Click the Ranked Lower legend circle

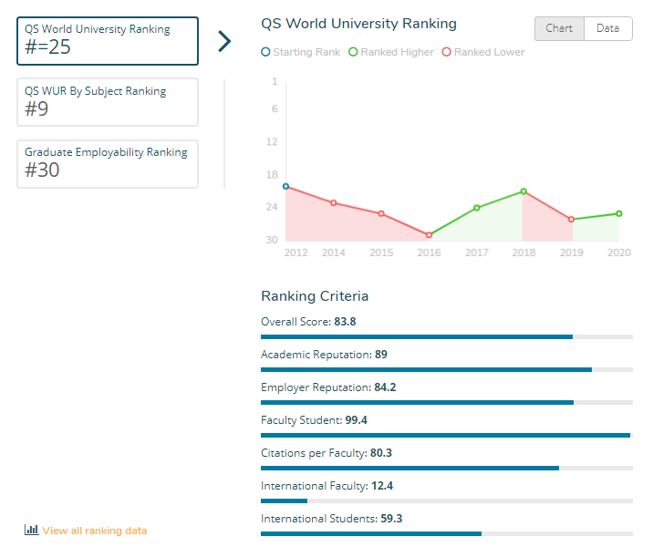(447, 52)
